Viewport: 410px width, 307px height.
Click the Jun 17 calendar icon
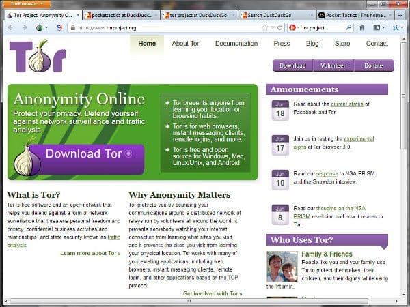tap(280, 145)
